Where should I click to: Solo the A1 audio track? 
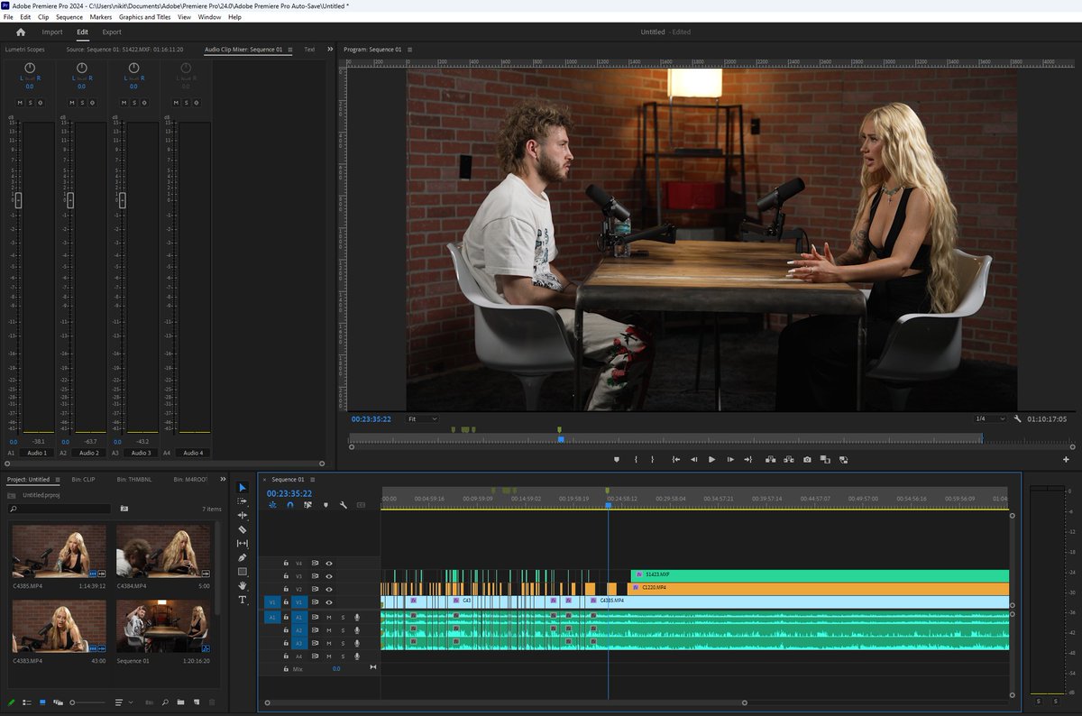pyautogui.click(x=343, y=617)
